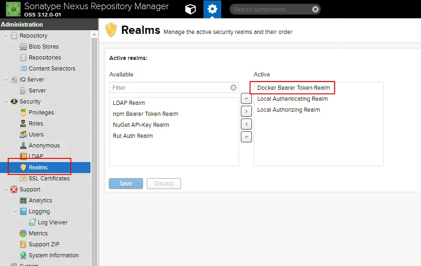Click the Metrics pie chart icon
The width and height of the screenshot is (421, 266).
pyautogui.click(x=23, y=233)
